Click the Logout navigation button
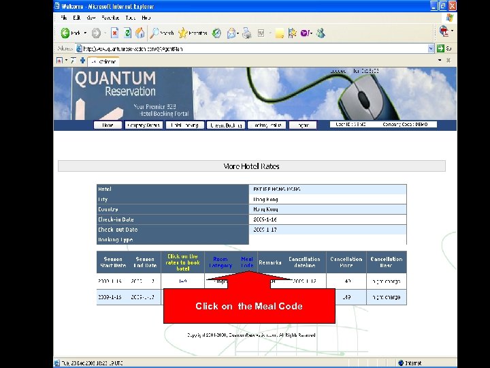The image size is (490, 368). click(303, 125)
